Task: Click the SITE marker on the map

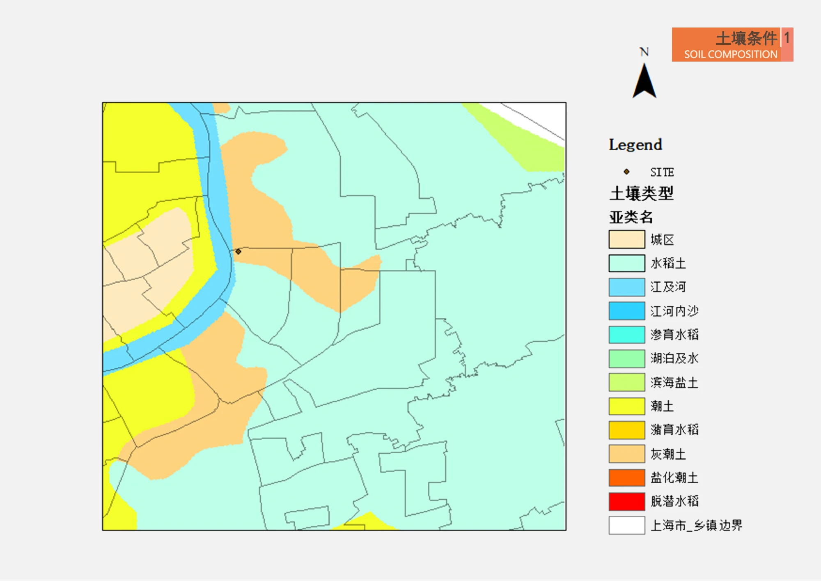Action: (238, 251)
